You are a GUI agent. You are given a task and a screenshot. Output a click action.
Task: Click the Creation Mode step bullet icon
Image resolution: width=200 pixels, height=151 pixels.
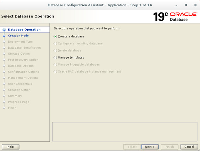tap(4, 36)
